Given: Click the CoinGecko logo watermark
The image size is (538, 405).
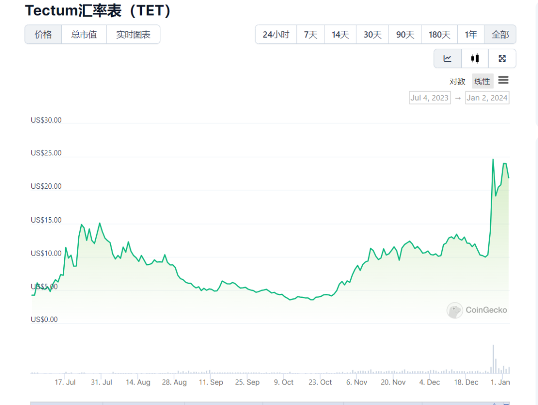Looking at the screenshot, I should click(477, 310).
